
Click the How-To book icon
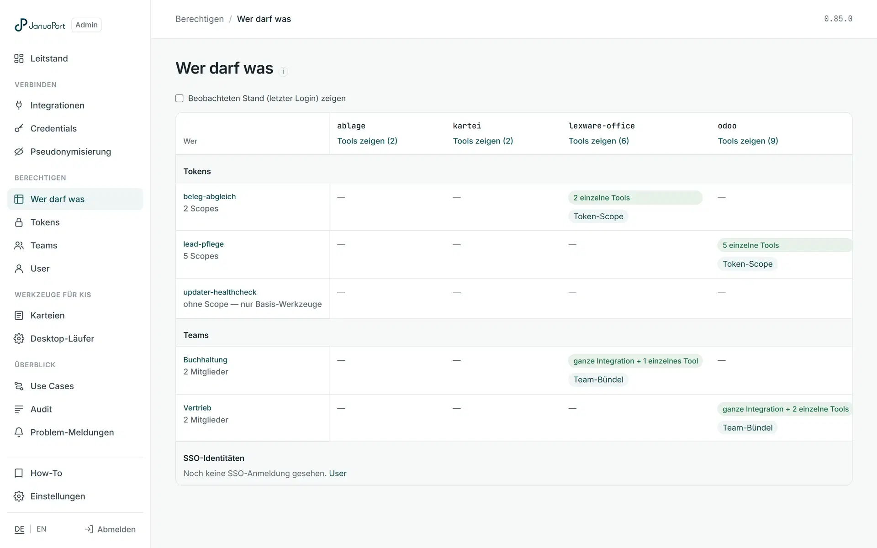19,473
